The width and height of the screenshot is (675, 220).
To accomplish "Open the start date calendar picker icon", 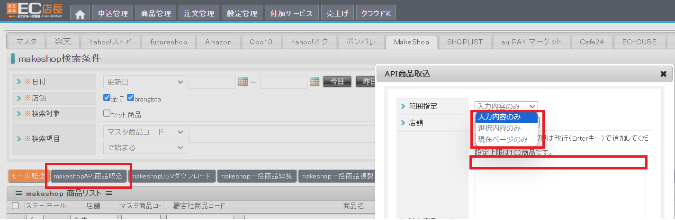I will tap(243, 82).
